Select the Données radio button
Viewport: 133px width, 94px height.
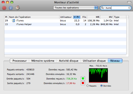click(102, 86)
